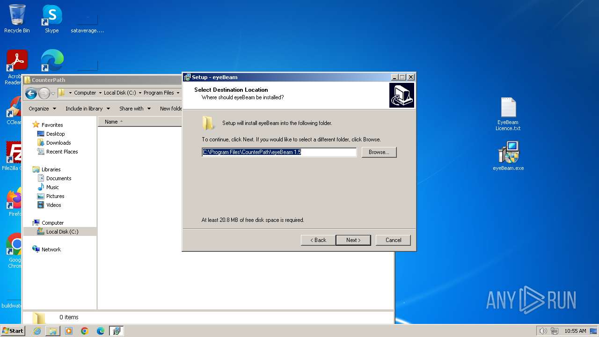Switch to the eyeBeam setup taskbar item

pos(117,331)
